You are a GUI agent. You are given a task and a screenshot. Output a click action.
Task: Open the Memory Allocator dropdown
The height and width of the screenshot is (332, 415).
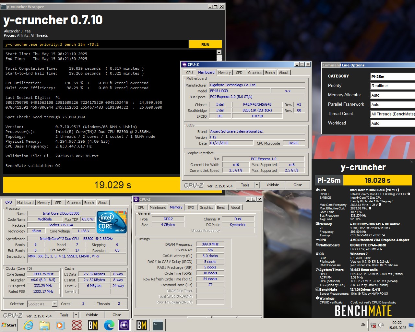[x=393, y=95]
